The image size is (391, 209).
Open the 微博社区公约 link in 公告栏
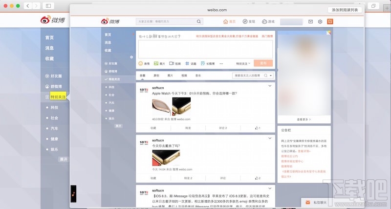289,156
